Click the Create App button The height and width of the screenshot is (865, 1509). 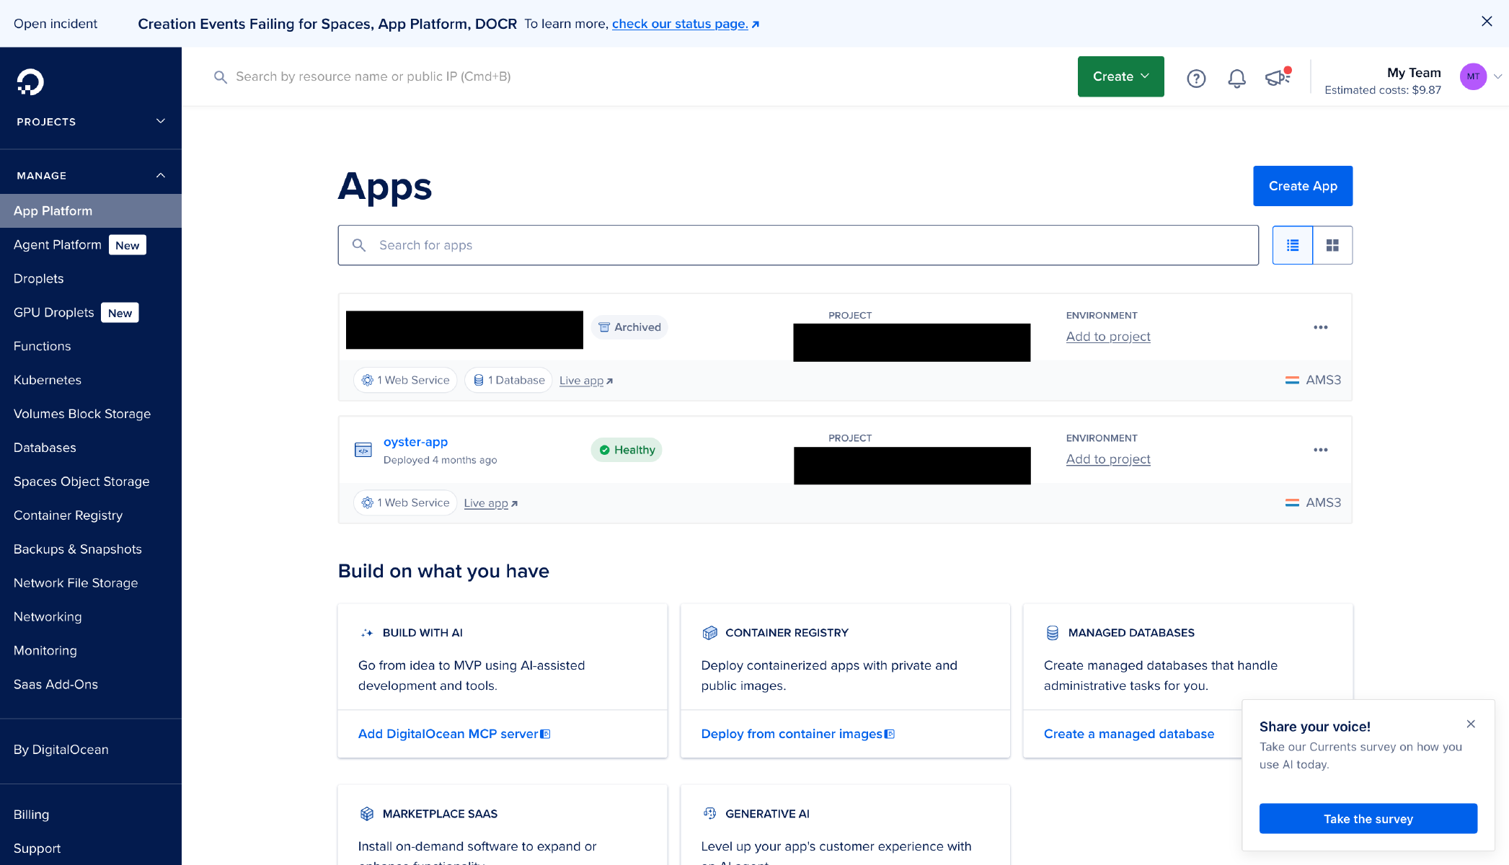pos(1302,186)
